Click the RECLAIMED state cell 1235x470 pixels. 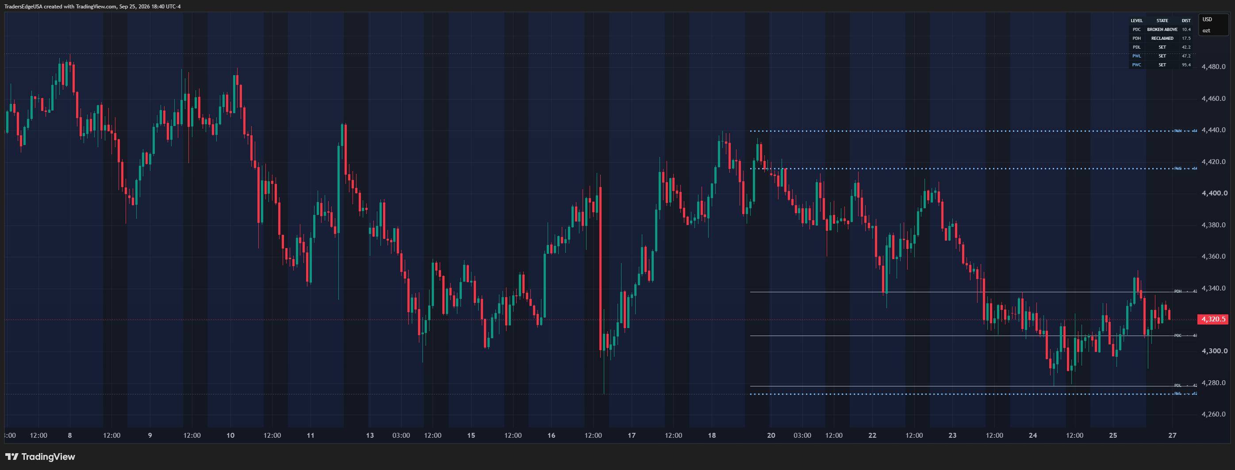tap(1162, 38)
